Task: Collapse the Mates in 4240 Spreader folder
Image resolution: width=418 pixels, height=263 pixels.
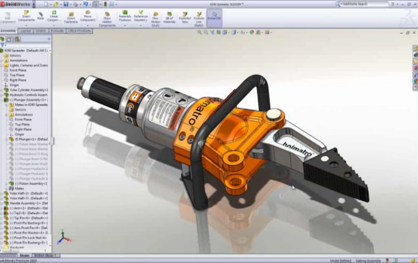Action: [7, 104]
